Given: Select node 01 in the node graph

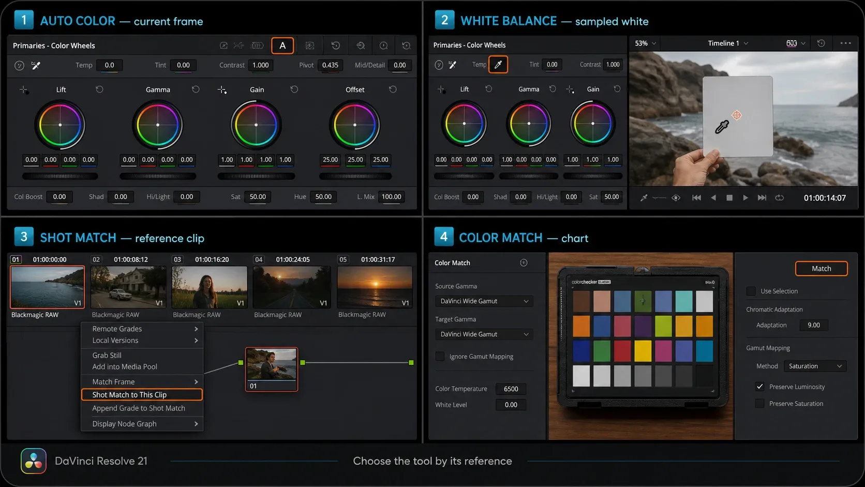Looking at the screenshot, I should pyautogui.click(x=272, y=369).
